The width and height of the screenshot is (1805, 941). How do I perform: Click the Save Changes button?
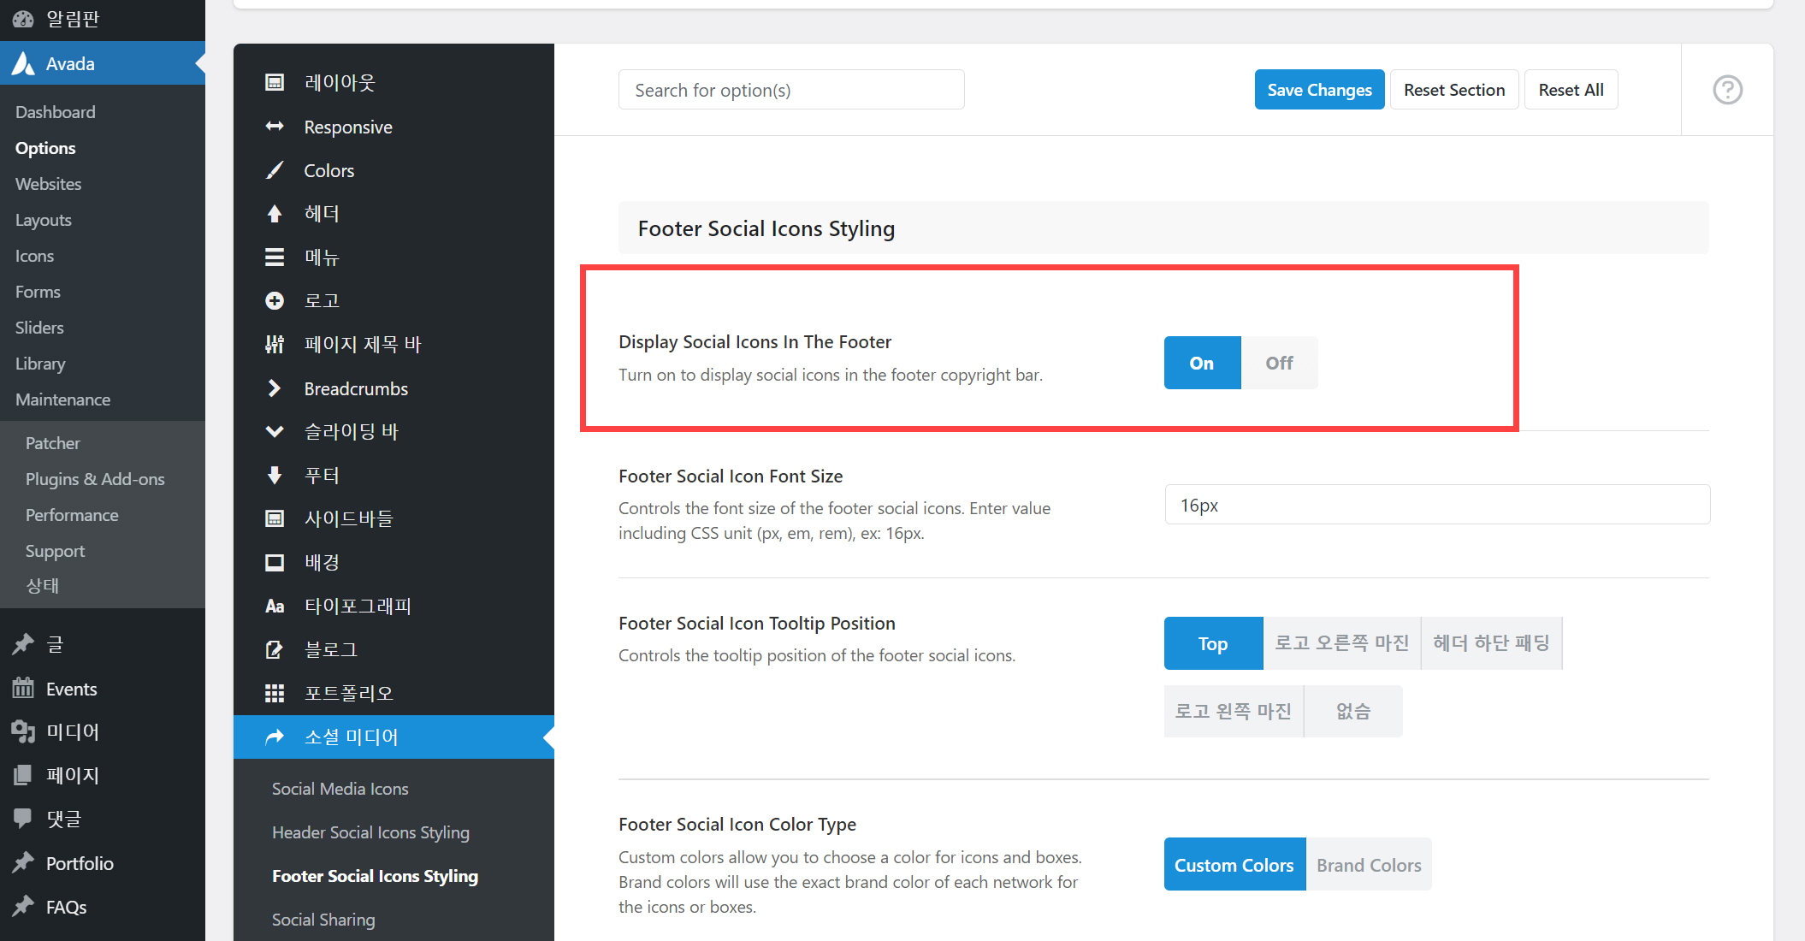pyautogui.click(x=1319, y=90)
